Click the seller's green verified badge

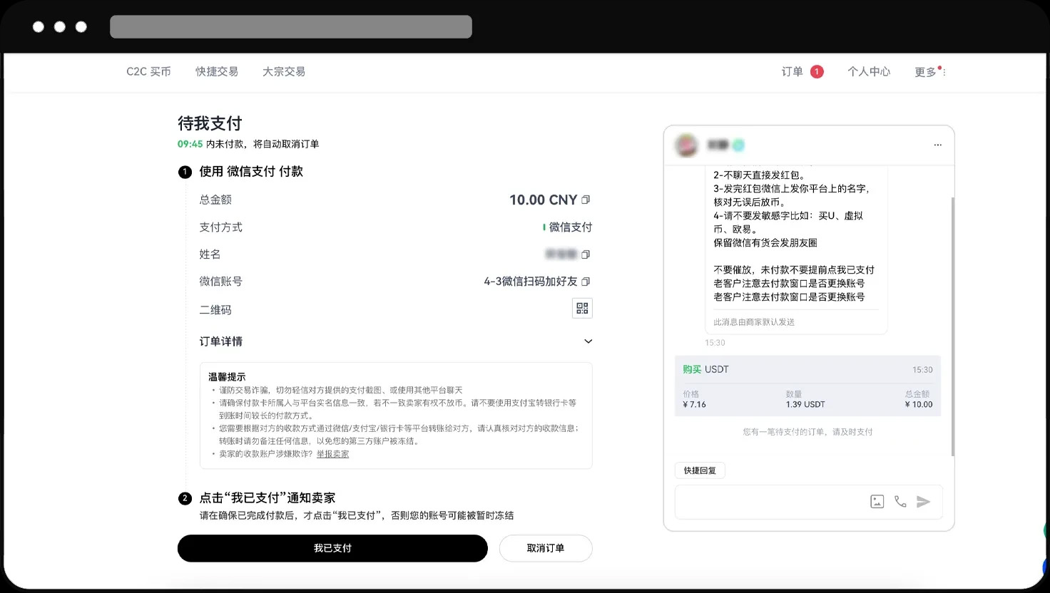click(739, 144)
